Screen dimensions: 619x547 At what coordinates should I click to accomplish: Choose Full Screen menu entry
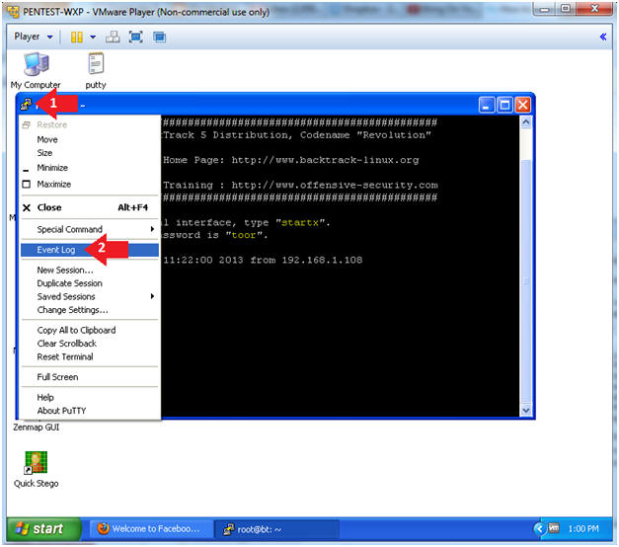(90, 377)
